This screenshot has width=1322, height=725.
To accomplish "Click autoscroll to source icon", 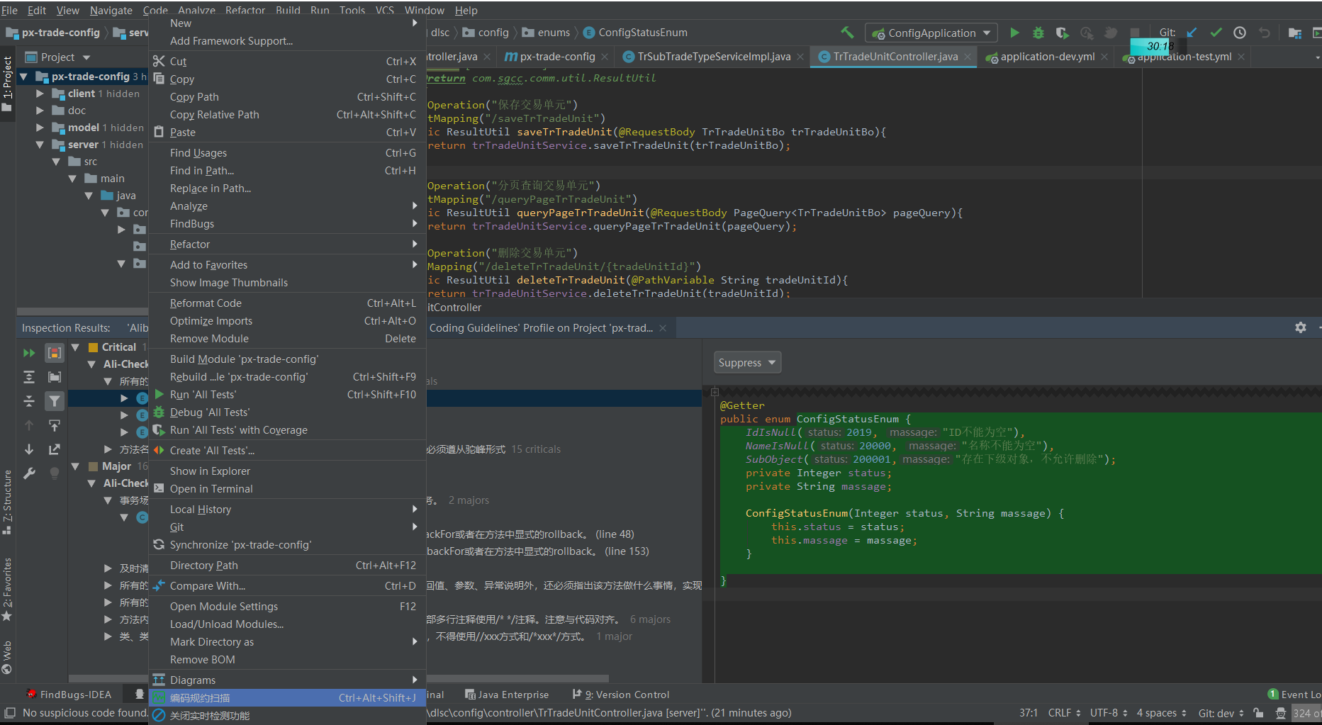I will click(x=55, y=425).
